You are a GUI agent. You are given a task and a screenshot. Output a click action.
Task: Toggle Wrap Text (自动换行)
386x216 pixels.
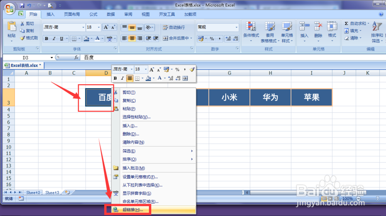pyautogui.click(x=174, y=27)
